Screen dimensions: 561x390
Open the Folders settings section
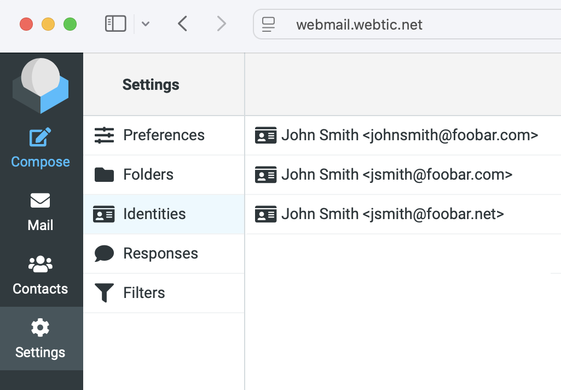(x=164, y=175)
